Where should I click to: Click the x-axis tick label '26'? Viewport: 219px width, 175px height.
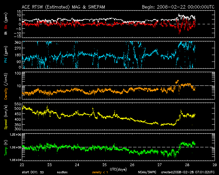coord(132,165)
